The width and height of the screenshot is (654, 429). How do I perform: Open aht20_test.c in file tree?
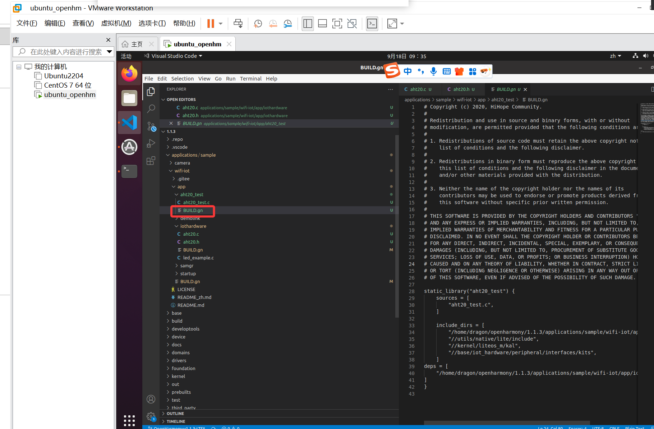[x=196, y=203]
